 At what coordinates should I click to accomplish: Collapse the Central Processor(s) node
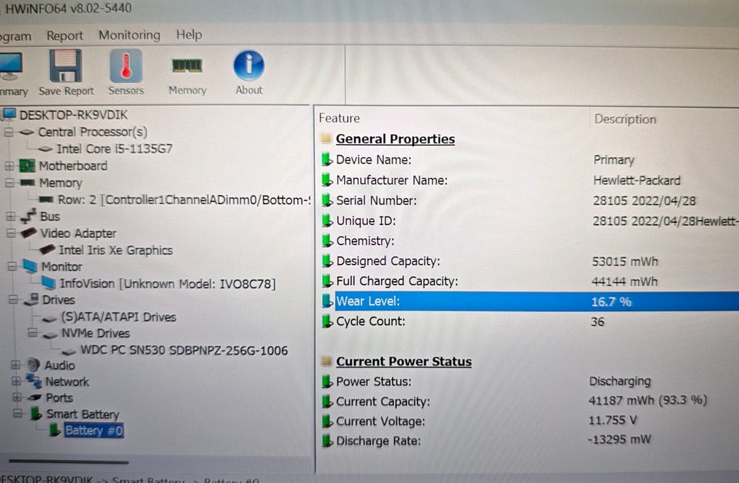(8, 132)
